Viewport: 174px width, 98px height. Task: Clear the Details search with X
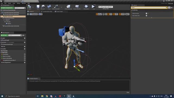166,8
